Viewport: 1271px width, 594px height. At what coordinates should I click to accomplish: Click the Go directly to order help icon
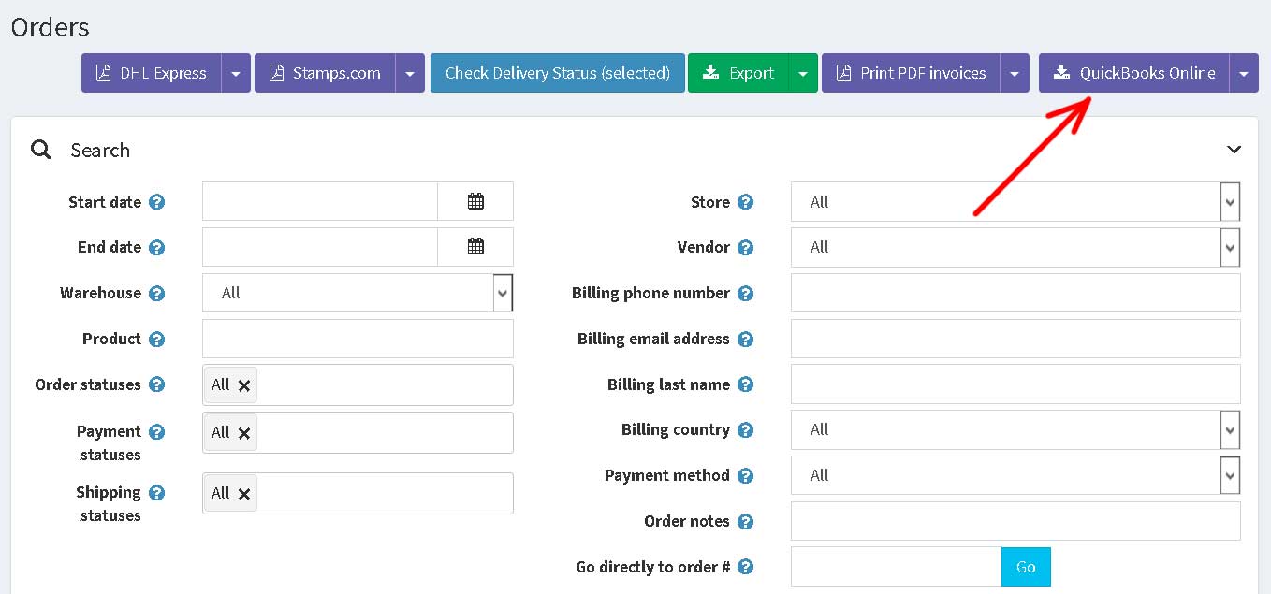(745, 567)
